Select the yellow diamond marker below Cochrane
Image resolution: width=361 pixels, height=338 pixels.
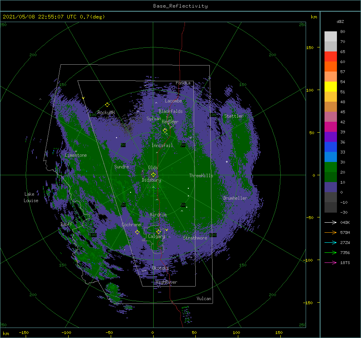click(x=137, y=232)
